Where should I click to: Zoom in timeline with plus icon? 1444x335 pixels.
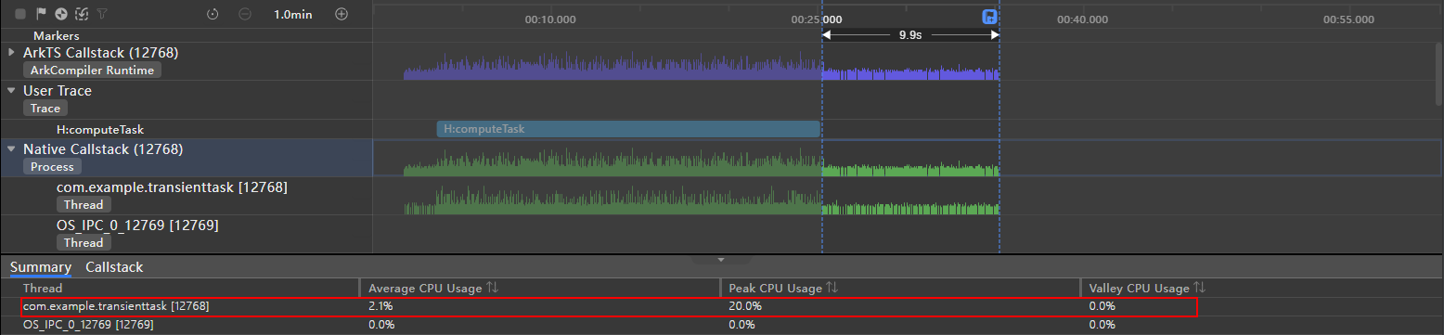click(x=342, y=14)
